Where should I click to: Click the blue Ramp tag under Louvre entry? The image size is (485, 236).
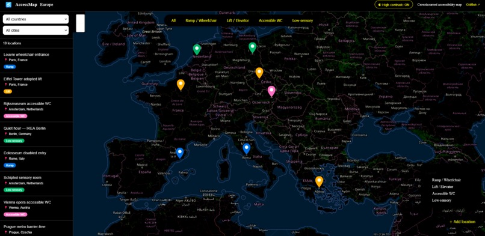10,67
